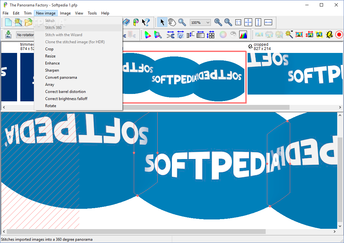This screenshot has width=344, height=243.
Task: Open the View menu
Action: tap(79, 13)
